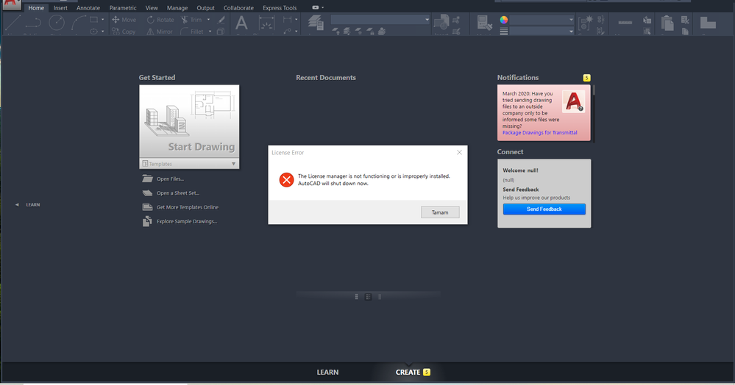Open Package Drawings for Transmittal link

pos(539,132)
